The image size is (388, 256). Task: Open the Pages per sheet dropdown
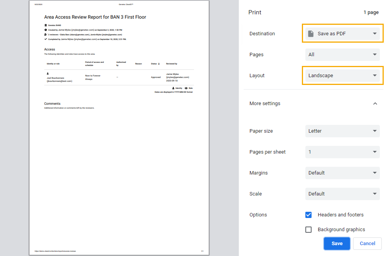[x=342, y=152]
